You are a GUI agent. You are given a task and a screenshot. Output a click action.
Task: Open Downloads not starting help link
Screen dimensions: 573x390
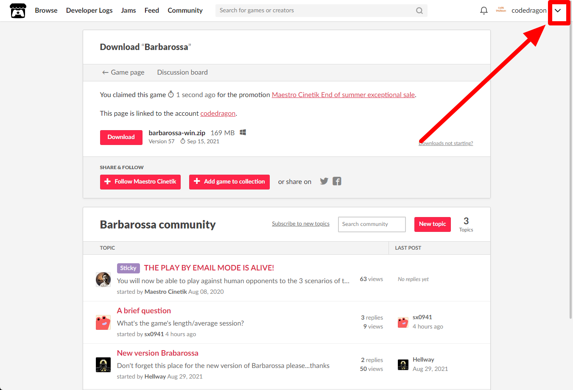[x=446, y=143]
